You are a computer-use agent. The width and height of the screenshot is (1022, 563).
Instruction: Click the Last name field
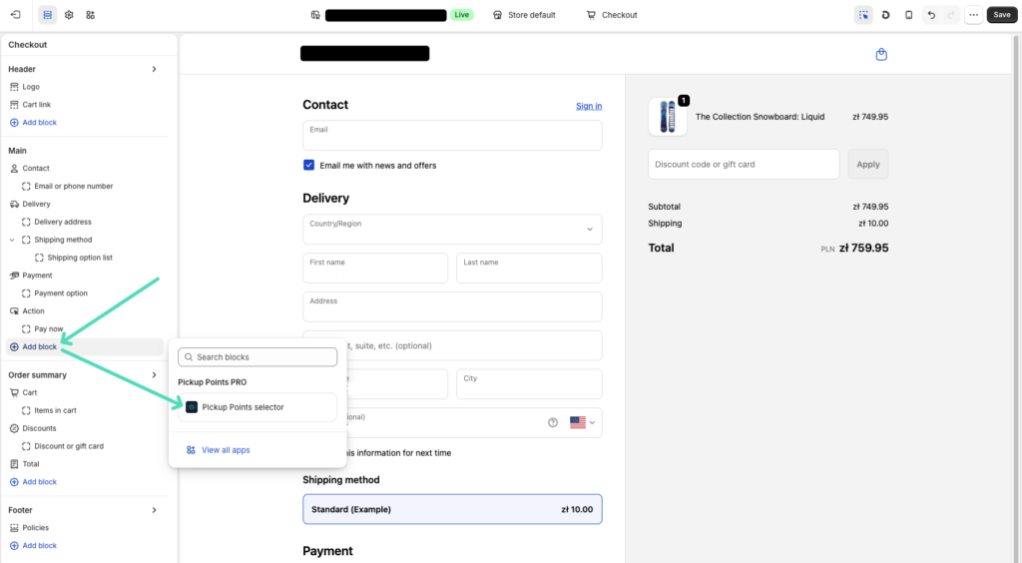click(529, 268)
